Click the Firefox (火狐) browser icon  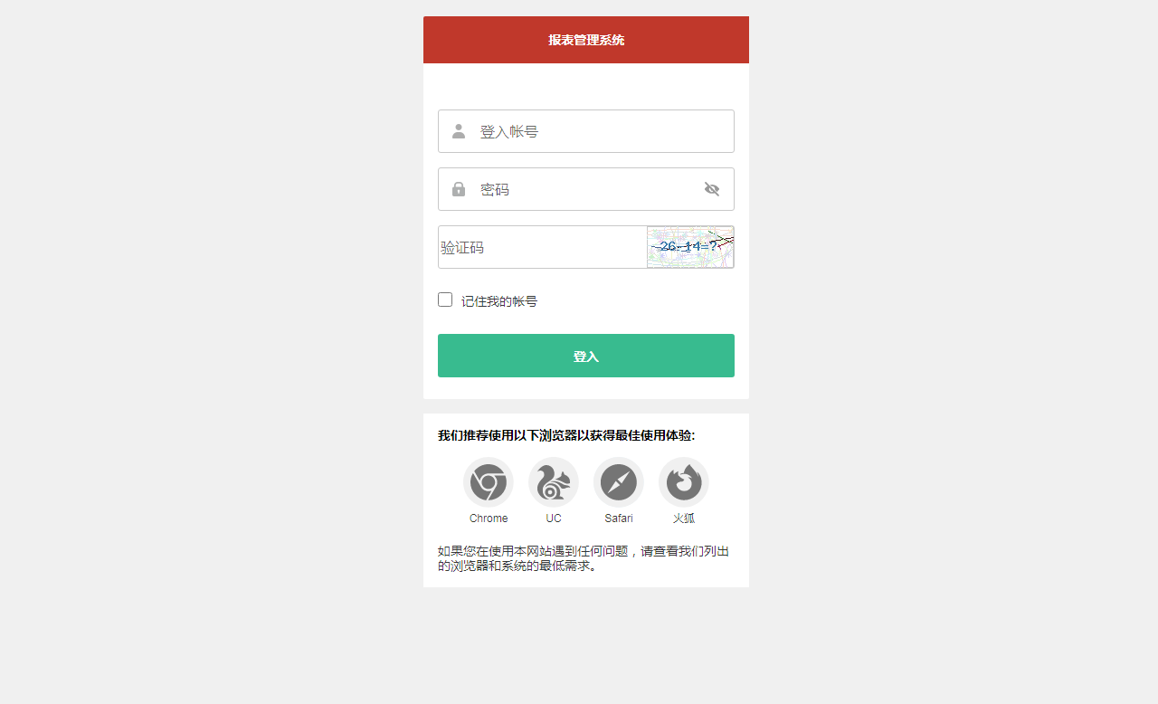click(684, 482)
